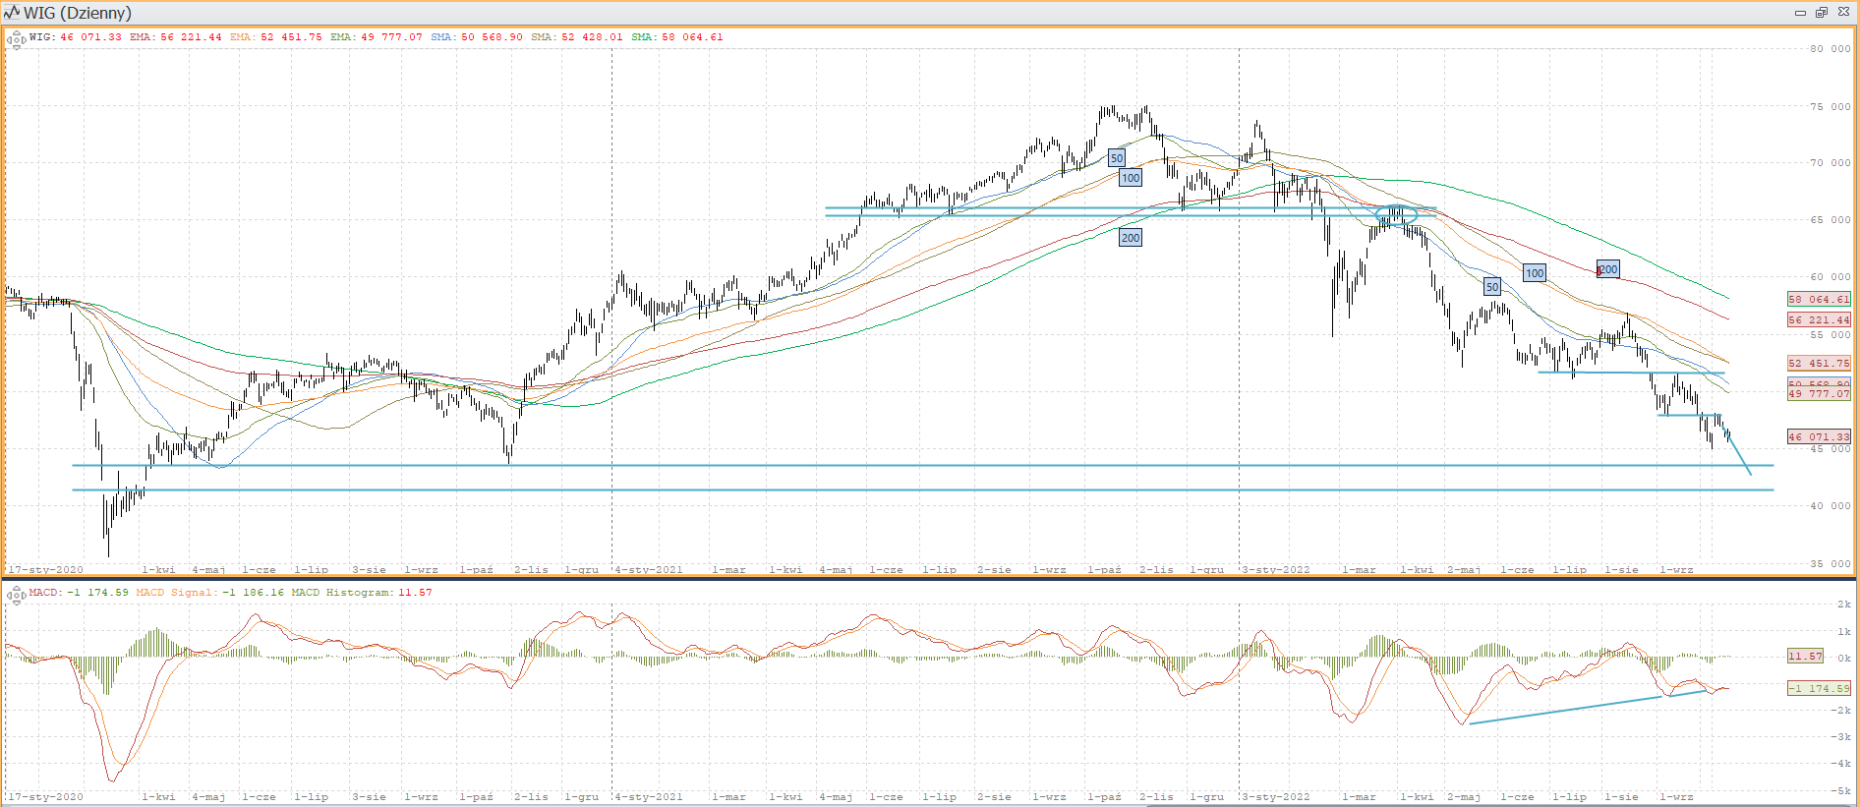
Task: Restore down the WIG chart window
Action: tap(1822, 13)
